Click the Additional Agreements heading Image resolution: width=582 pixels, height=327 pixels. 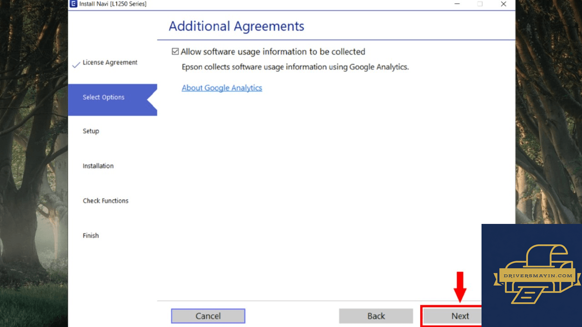click(x=236, y=26)
